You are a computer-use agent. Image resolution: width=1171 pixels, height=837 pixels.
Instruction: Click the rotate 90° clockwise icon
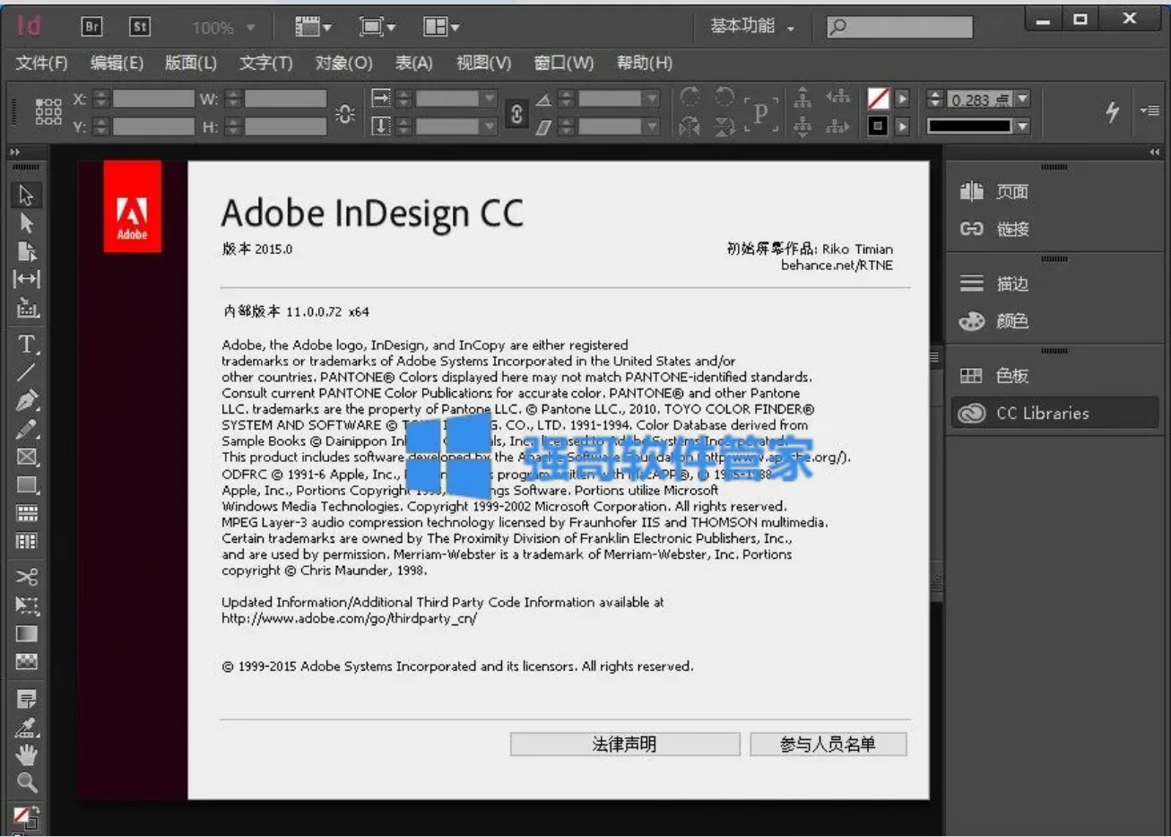coord(690,98)
